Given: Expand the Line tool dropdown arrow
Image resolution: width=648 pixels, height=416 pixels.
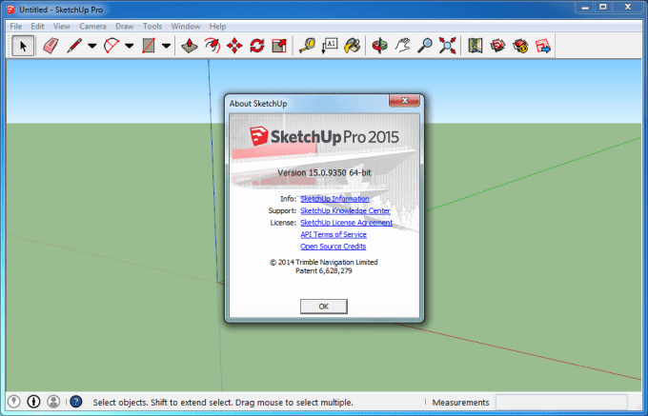Looking at the screenshot, I should pyautogui.click(x=92, y=46).
